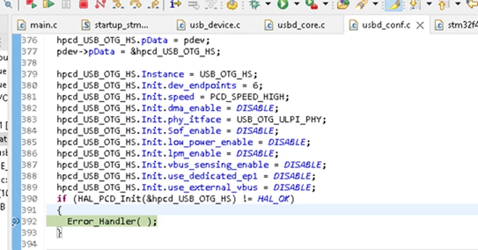Expand the Run button dropdown arrow
478x250 pixels.
click(296, 4)
